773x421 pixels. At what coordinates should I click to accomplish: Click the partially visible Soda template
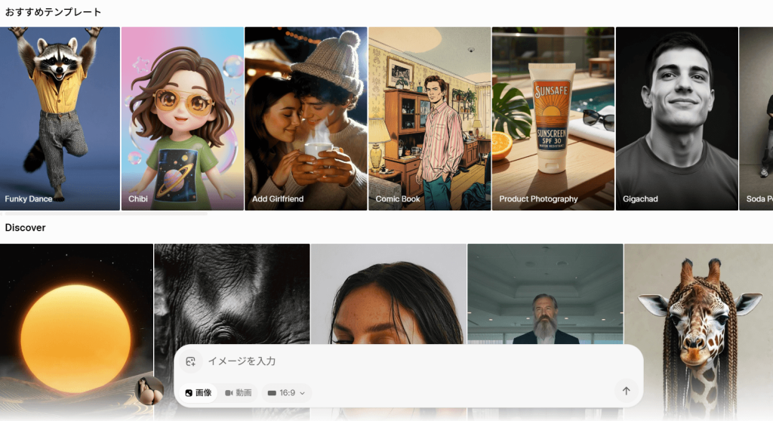pyautogui.click(x=756, y=118)
